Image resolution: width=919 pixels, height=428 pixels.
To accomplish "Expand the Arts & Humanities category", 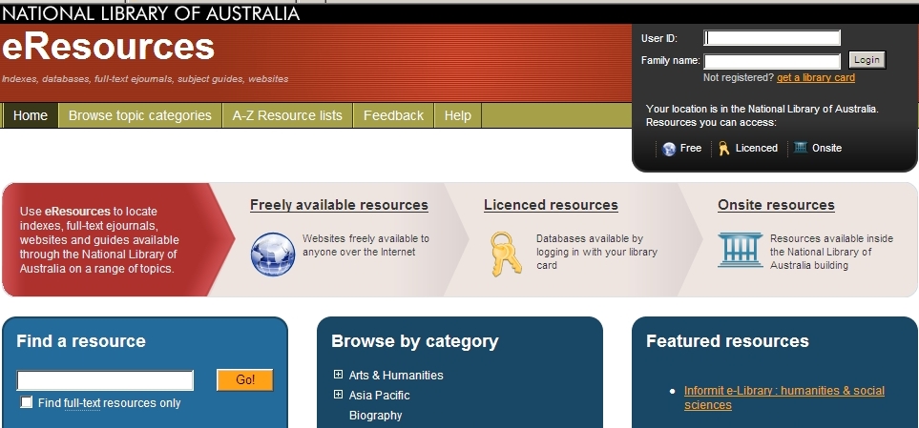I will tap(338, 375).
